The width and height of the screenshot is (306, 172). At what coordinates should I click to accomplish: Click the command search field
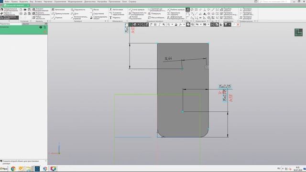pos(274,1)
